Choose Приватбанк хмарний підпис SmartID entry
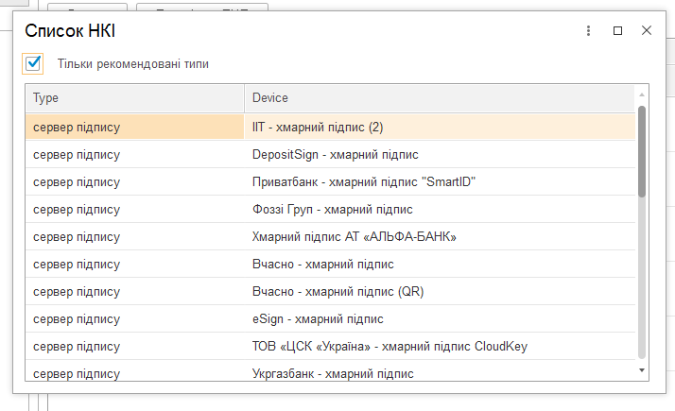This screenshot has width=675, height=411. click(x=330, y=181)
